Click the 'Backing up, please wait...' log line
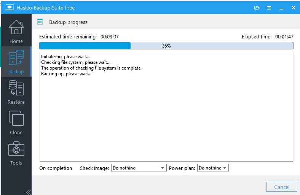Image resolution: width=300 pixels, height=195 pixels. pyautogui.click(x=66, y=74)
